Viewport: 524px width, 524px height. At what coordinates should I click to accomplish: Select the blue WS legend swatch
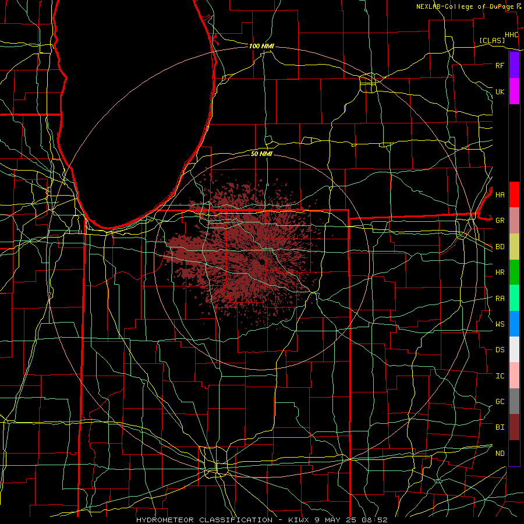514,324
